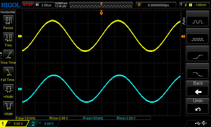The height and width of the screenshot is (127, 211).
Task: Click the orange trigger level marker on the right edge
Action: coord(183,37)
